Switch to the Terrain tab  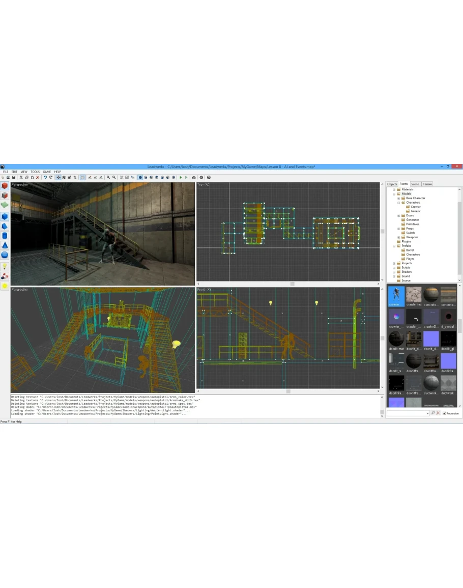tap(427, 184)
